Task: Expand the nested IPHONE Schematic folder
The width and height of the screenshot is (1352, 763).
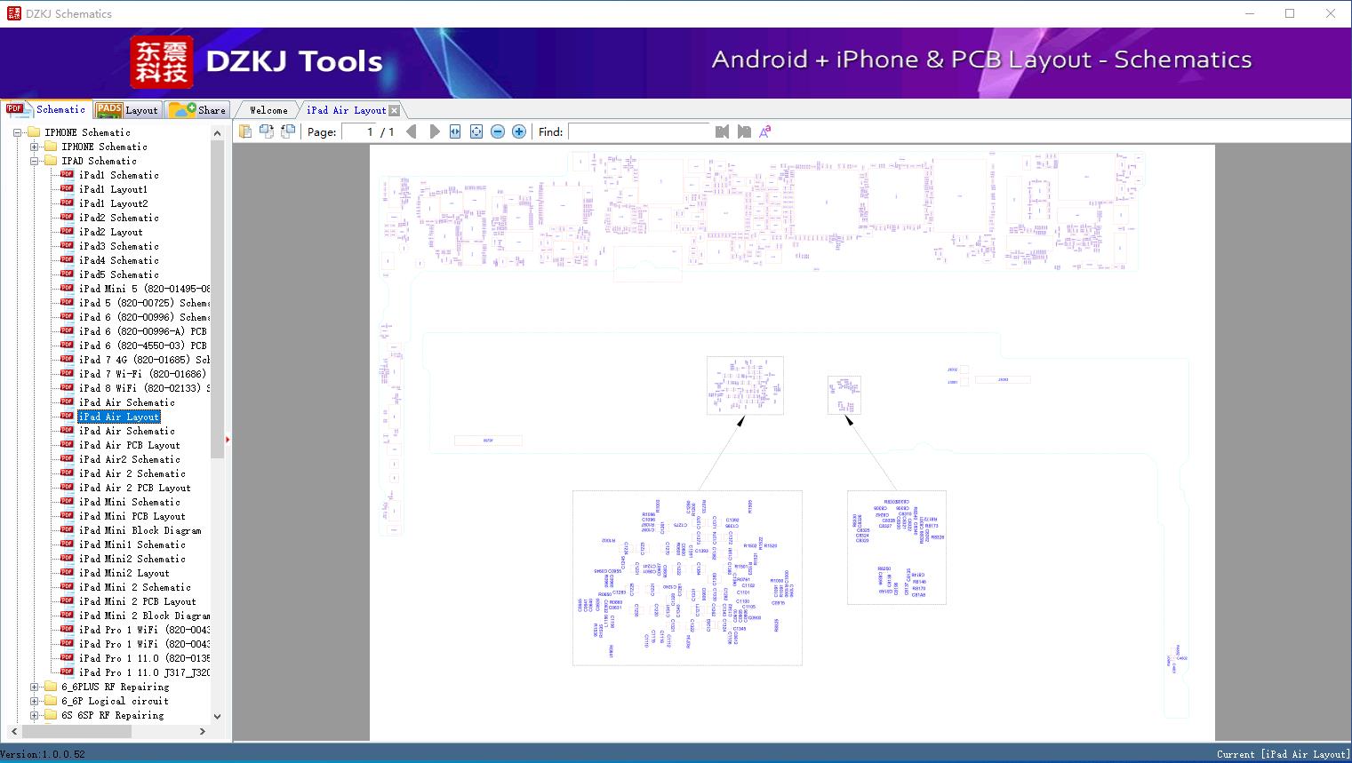Action: pyautogui.click(x=35, y=147)
